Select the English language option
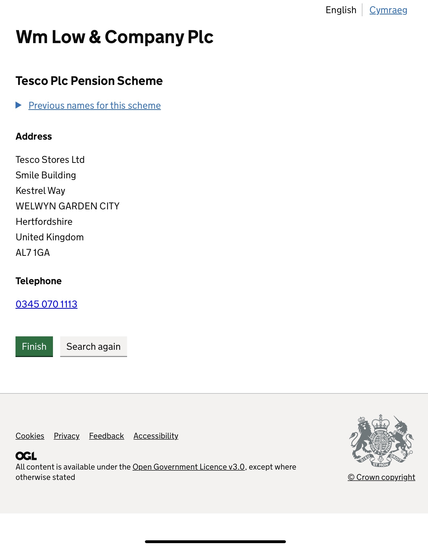 [341, 10]
